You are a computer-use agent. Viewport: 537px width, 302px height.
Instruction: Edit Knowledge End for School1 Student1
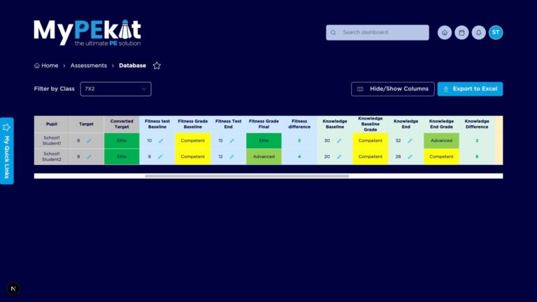pyautogui.click(x=410, y=141)
